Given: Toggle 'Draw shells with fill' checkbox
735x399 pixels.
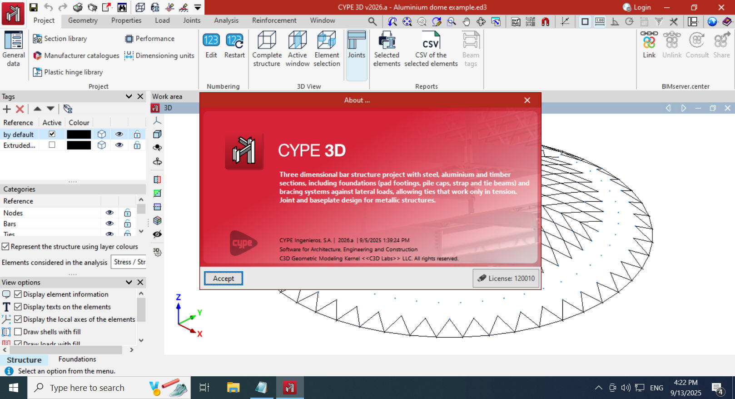Looking at the screenshot, I should point(18,332).
